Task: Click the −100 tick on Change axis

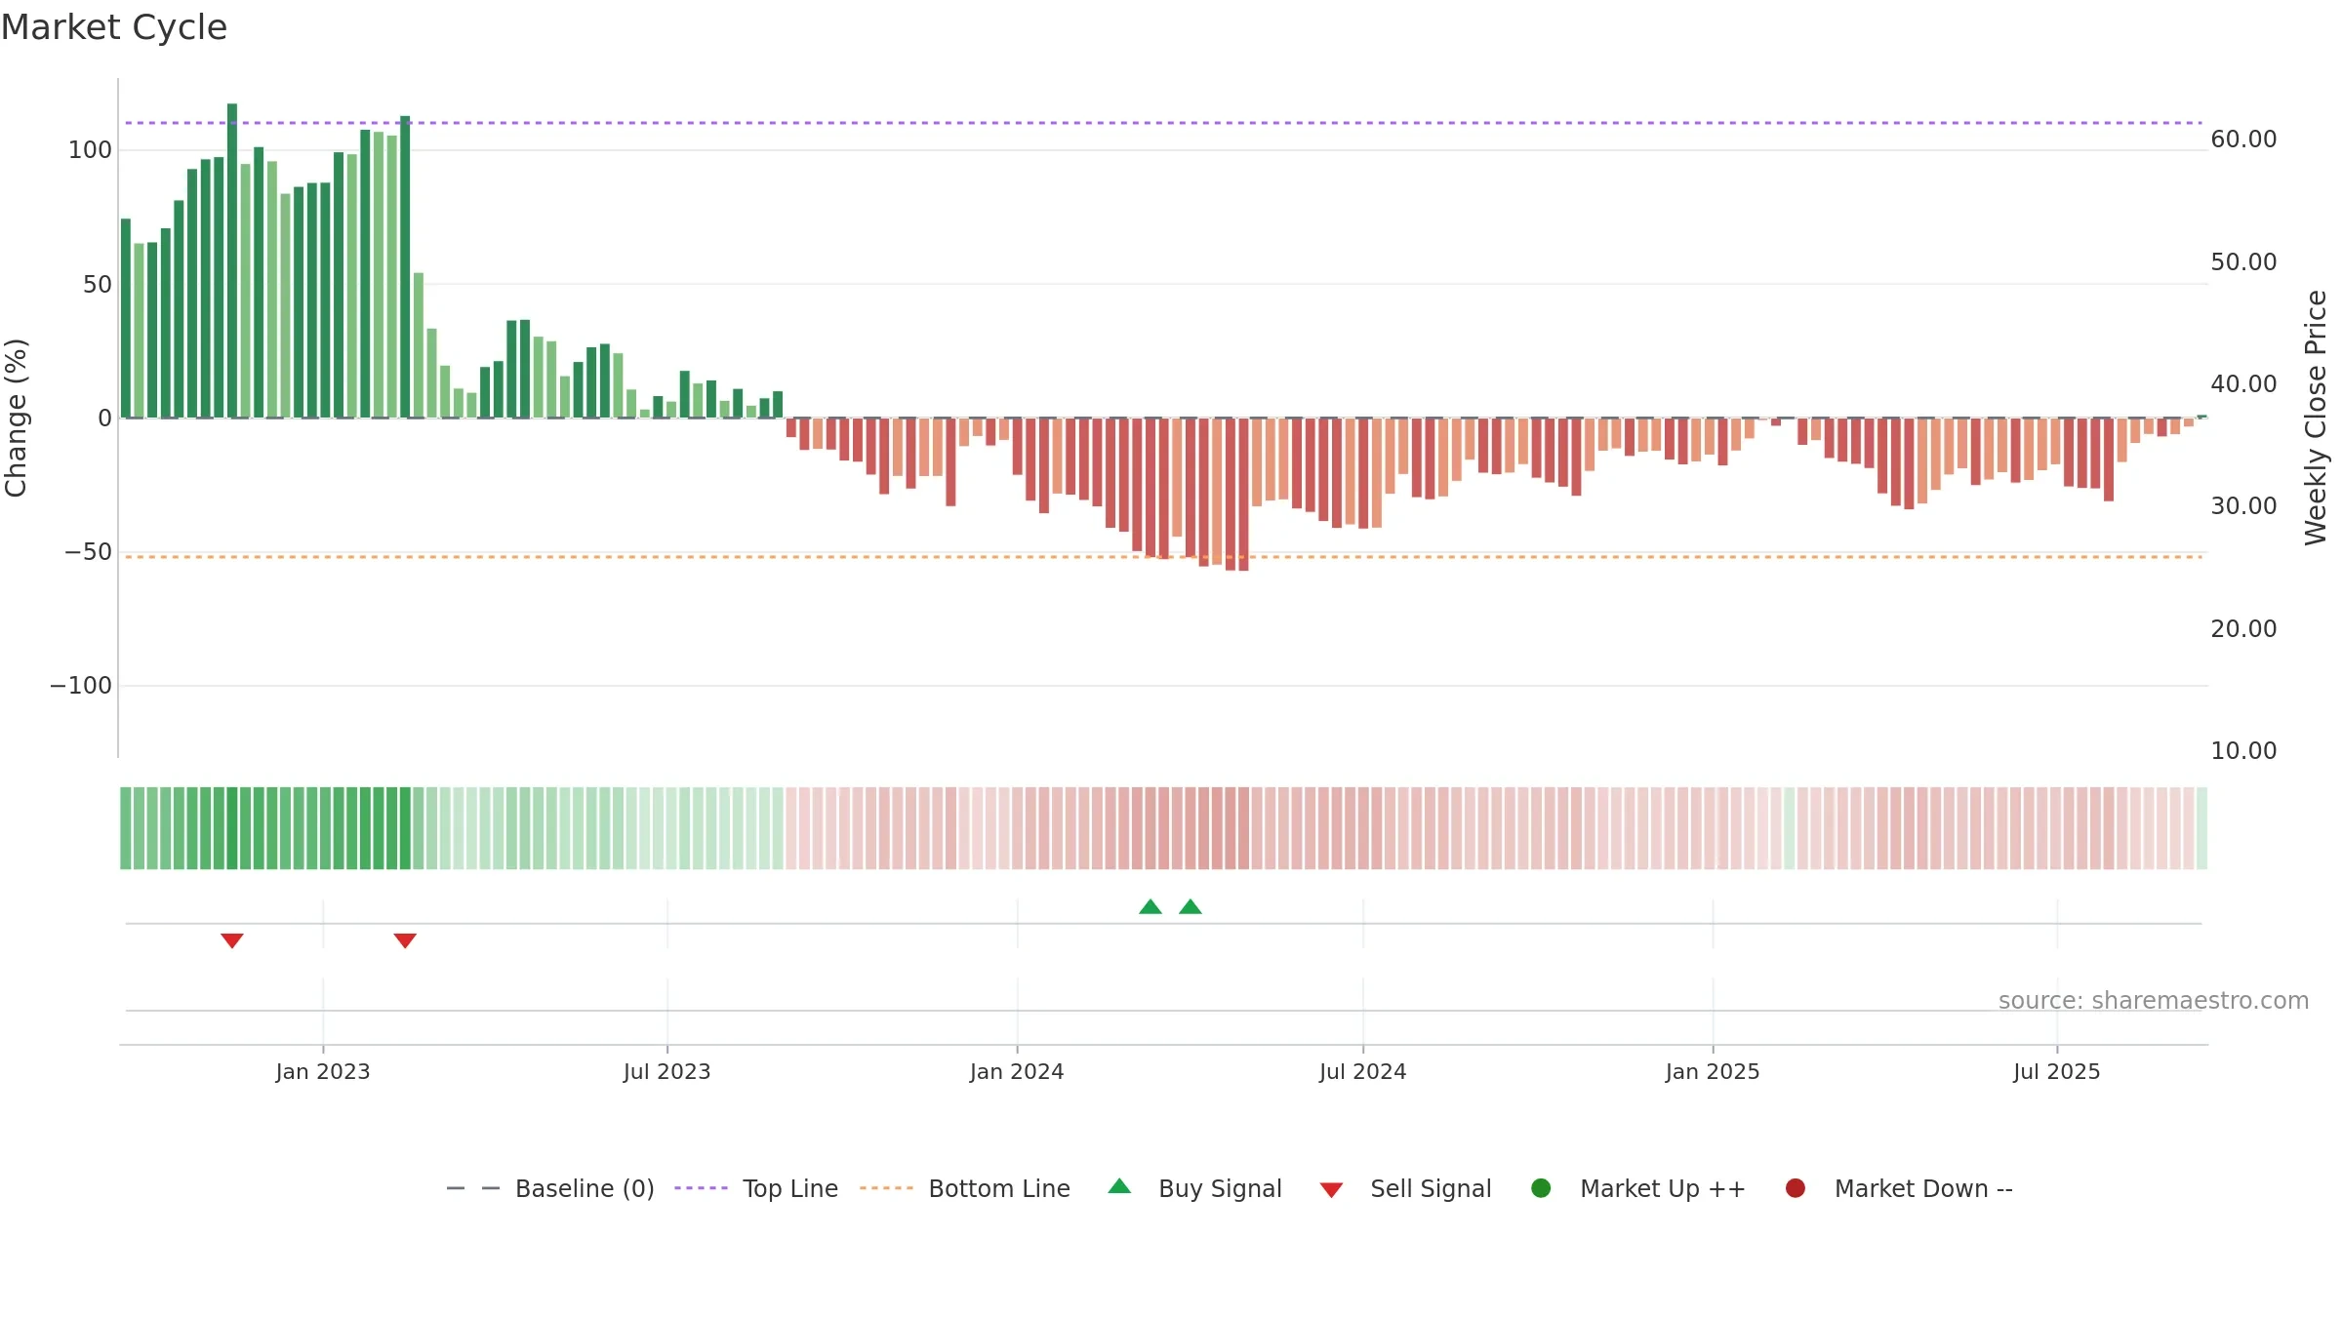Action: point(81,686)
